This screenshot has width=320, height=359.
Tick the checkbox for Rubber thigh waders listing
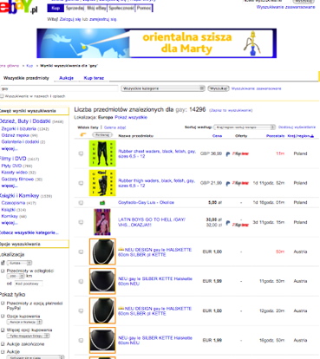(81, 183)
